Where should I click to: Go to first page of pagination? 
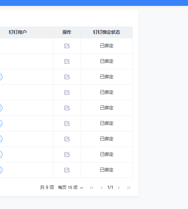click(92, 188)
